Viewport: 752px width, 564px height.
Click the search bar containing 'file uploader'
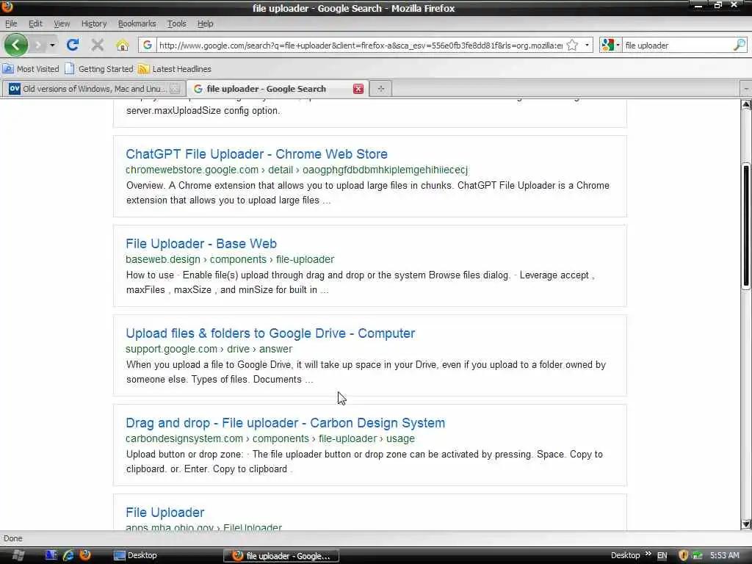678,46
